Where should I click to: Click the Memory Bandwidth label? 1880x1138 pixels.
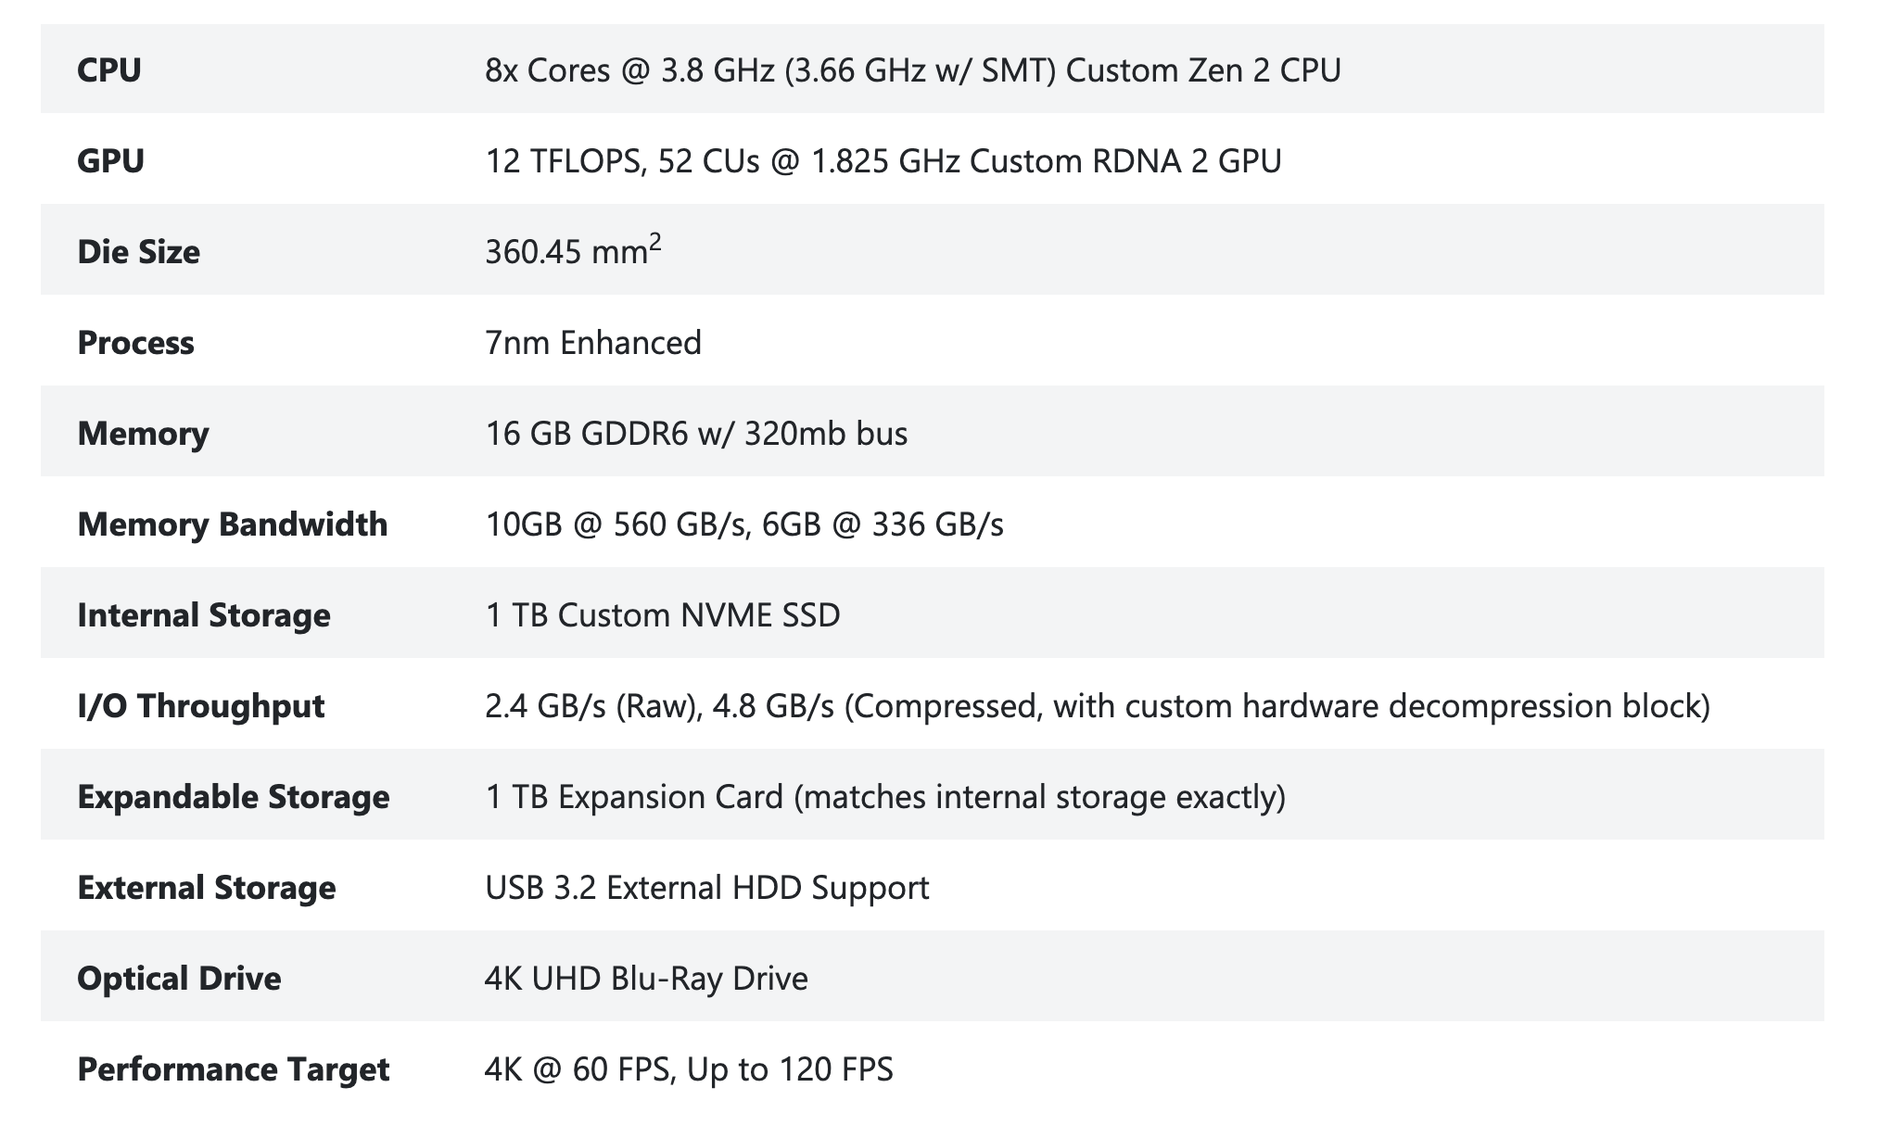click(232, 525)
